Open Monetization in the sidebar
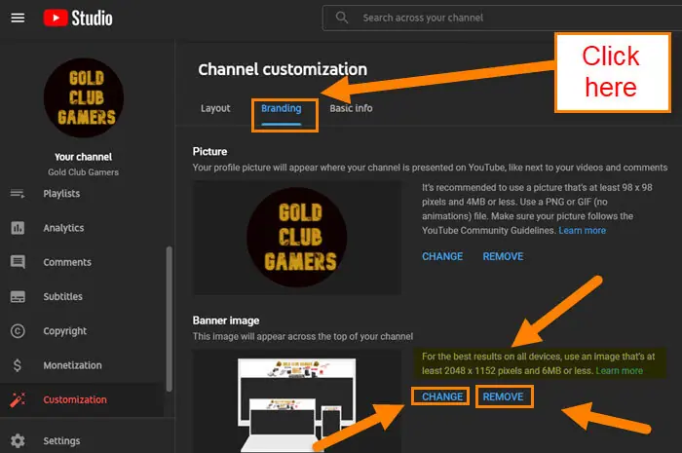Viewport: 682px width, 453px height. point(72,365)
